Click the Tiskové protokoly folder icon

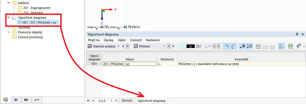point(14,37)
